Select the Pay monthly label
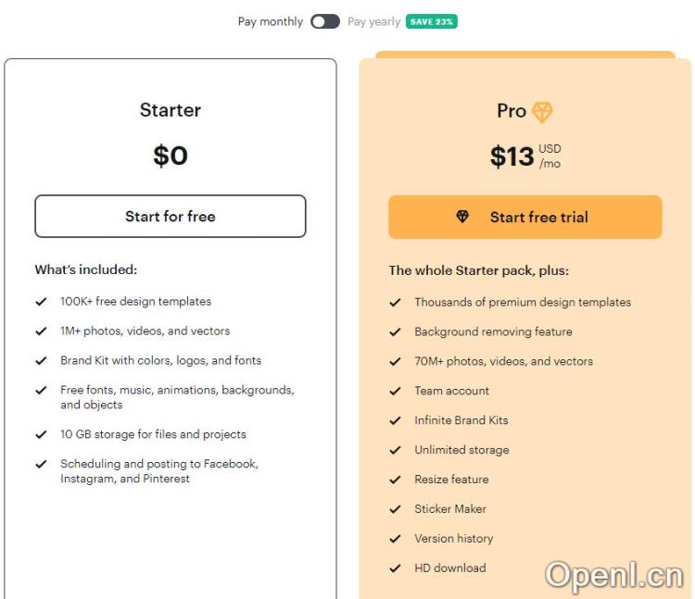695x599 pixels. pos(270,21)
